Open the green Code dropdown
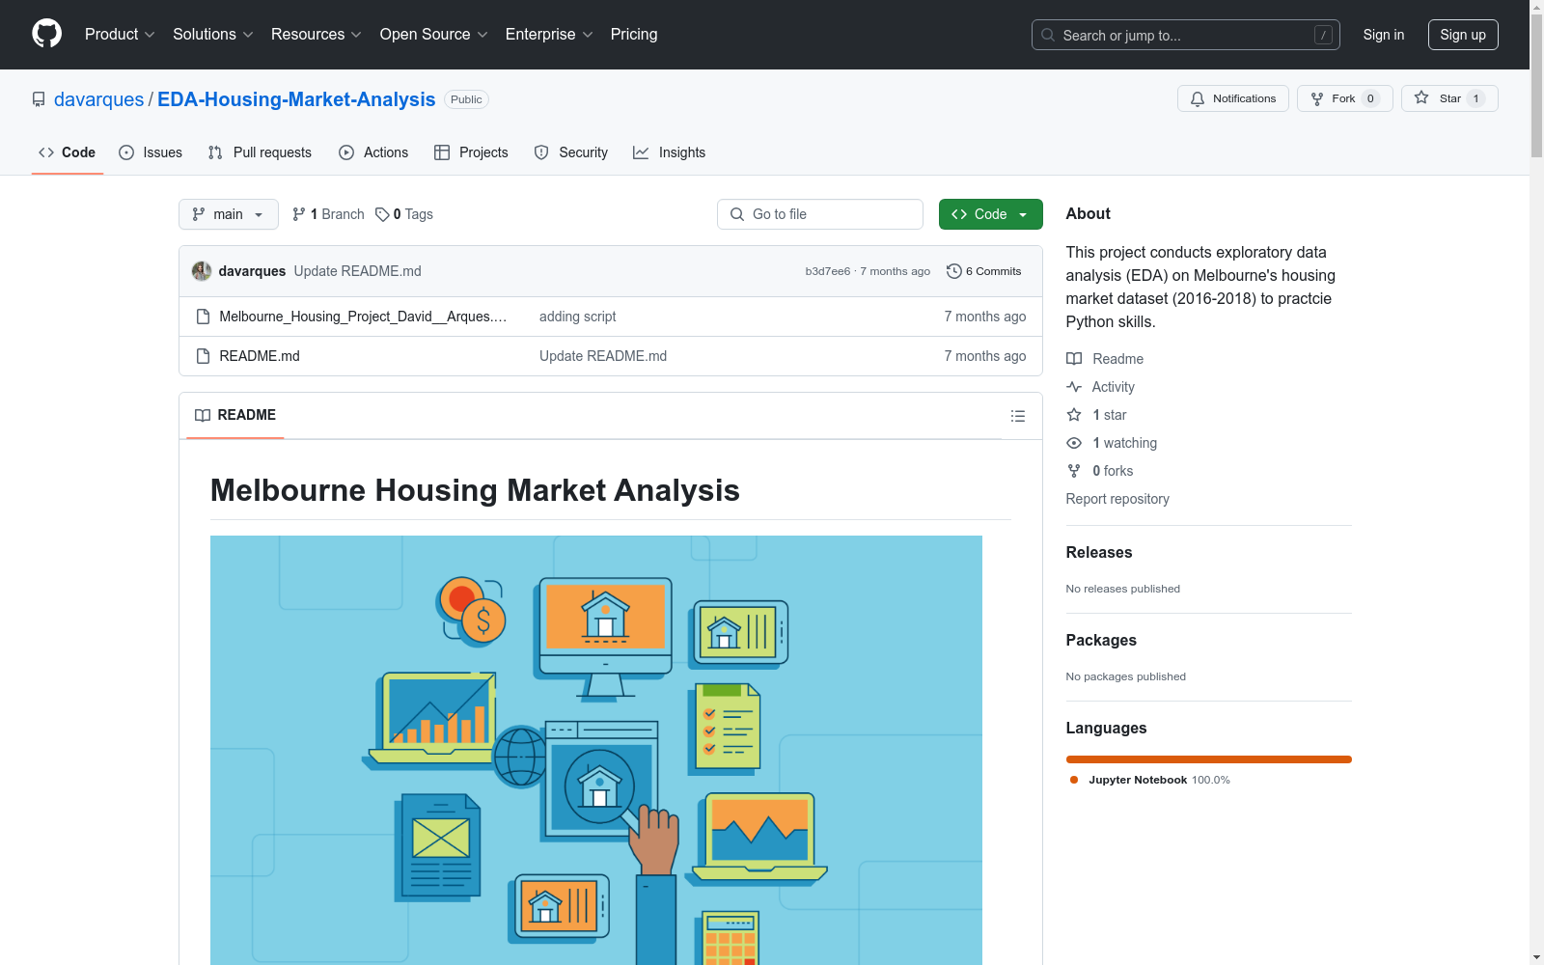The height and width of the screenshot is (965, 1544). coord(990,214)
